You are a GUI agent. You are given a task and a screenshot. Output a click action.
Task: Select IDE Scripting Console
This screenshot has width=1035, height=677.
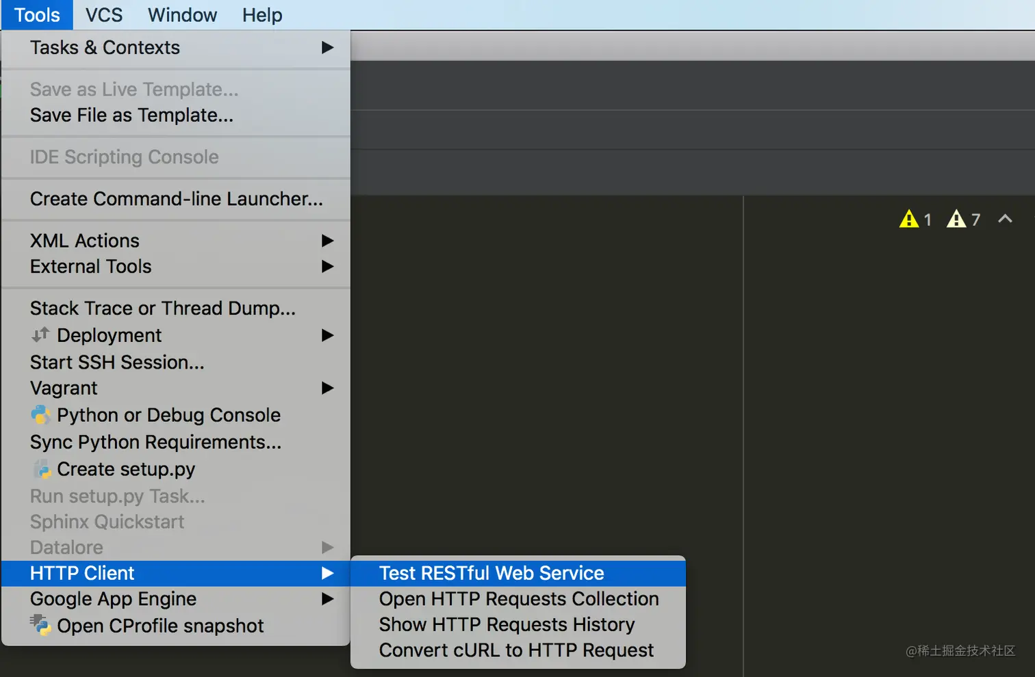(176, 157)
